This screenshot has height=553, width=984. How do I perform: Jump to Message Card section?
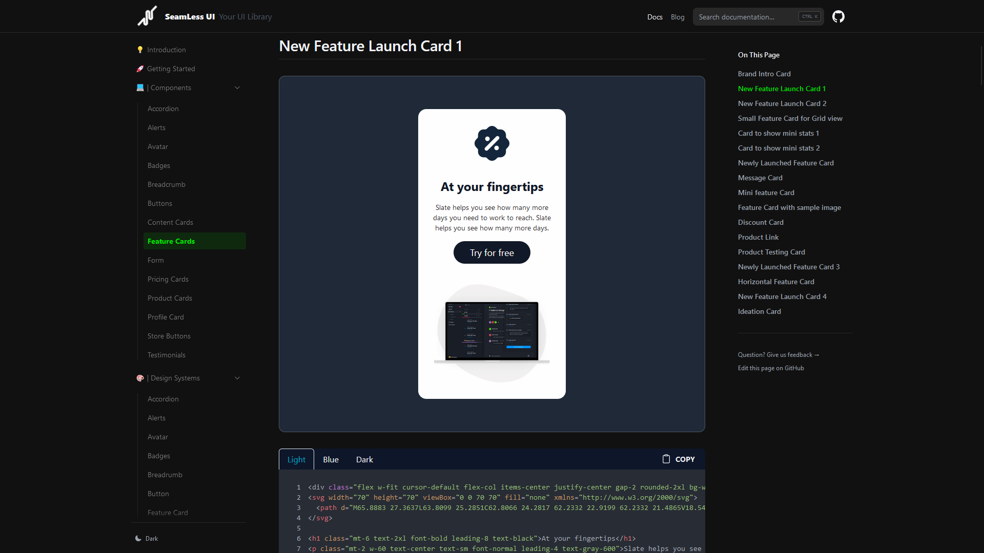(x=760, y=178)
